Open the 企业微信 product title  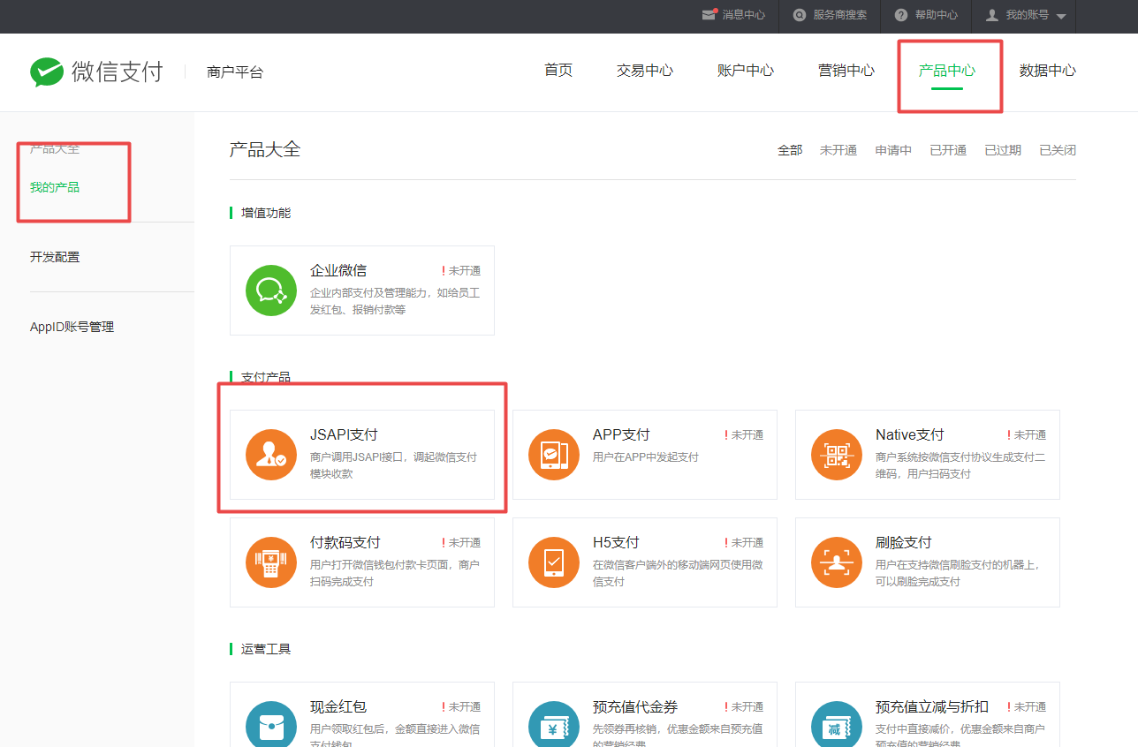click(338, 270)
